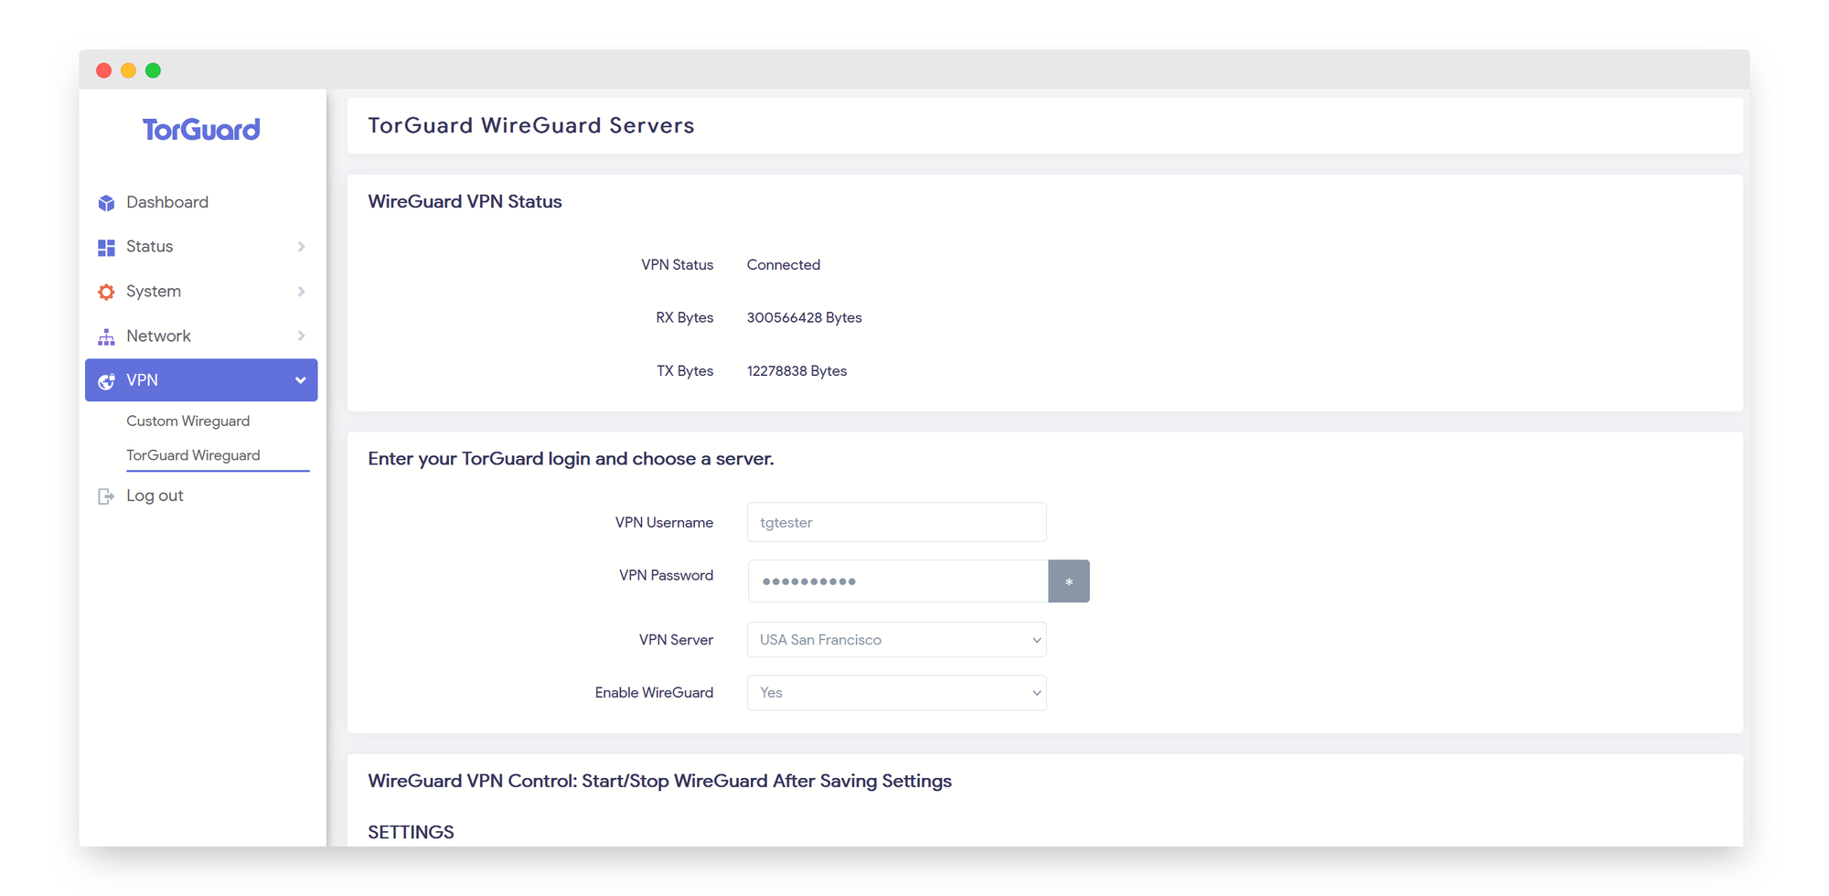Open the Status menu item
The height and width of the screenshot is (896, 1829).
[201, 247]
